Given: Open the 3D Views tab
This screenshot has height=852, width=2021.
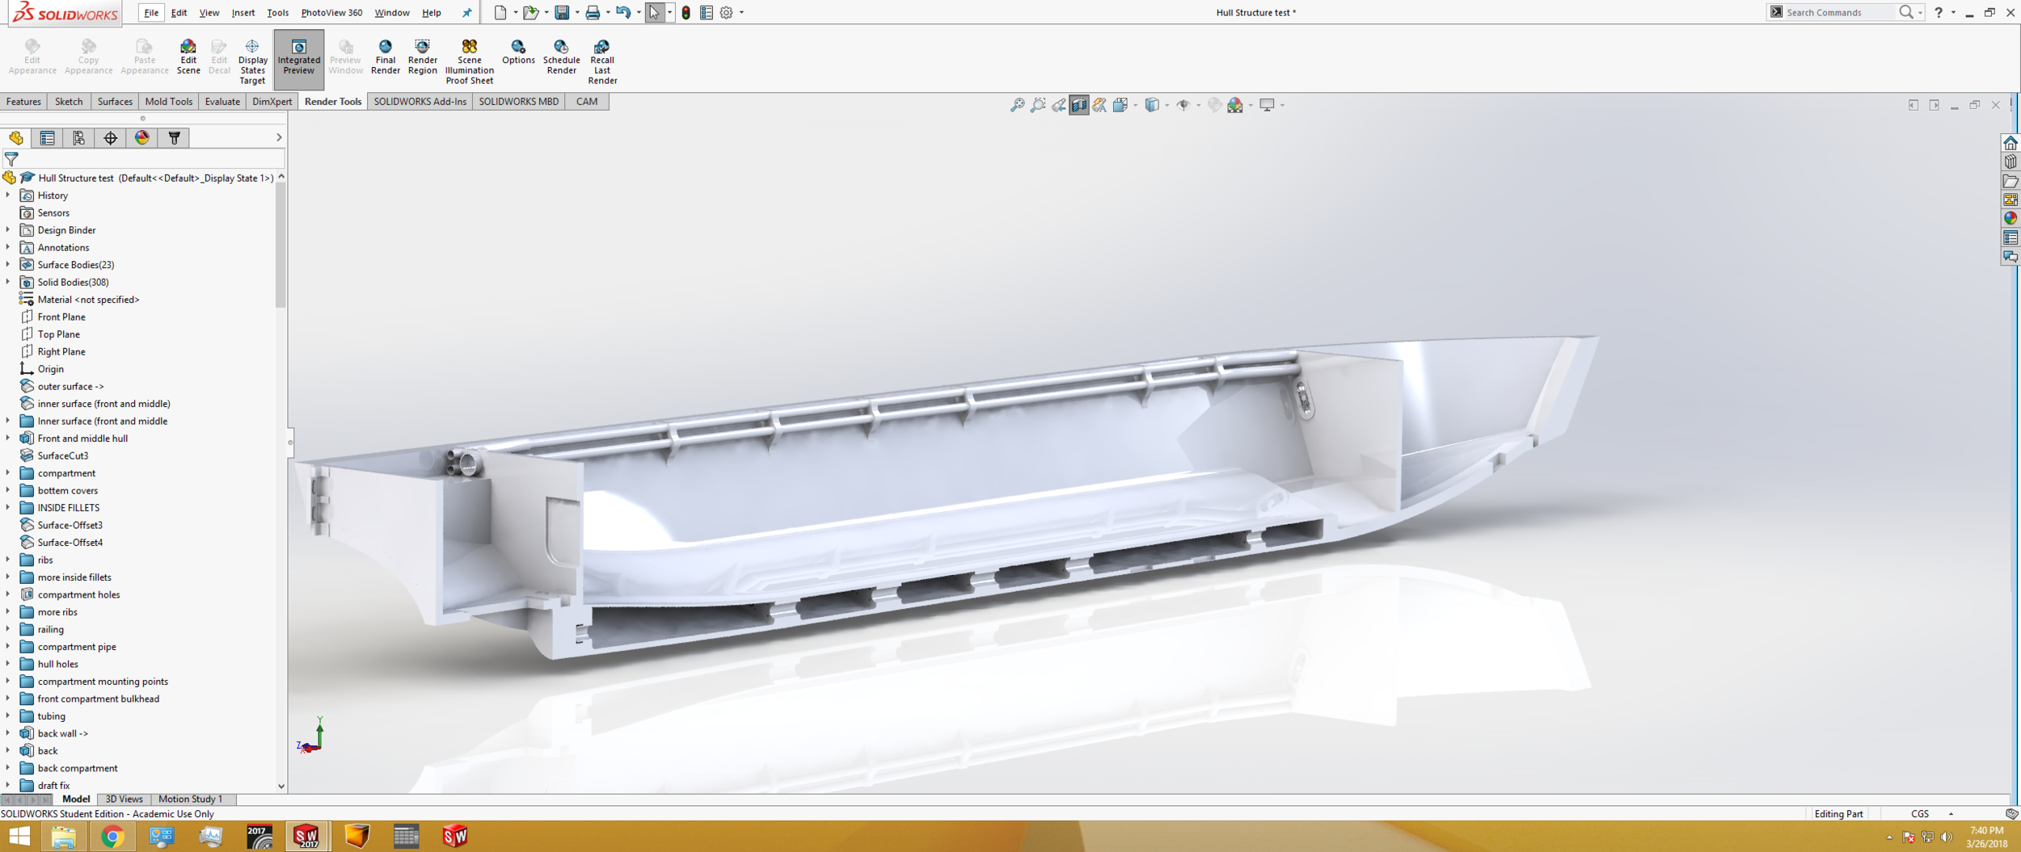Looking at the screenshot, I should click(124, 800).
